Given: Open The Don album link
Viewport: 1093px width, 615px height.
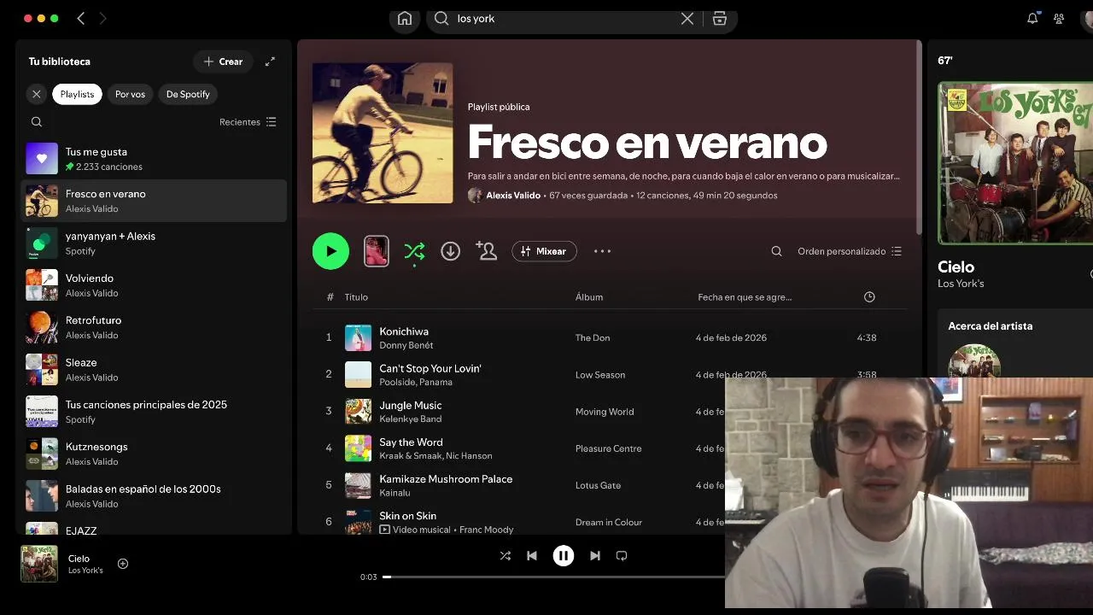Looking at the screenshot, I should coord(593,338).
